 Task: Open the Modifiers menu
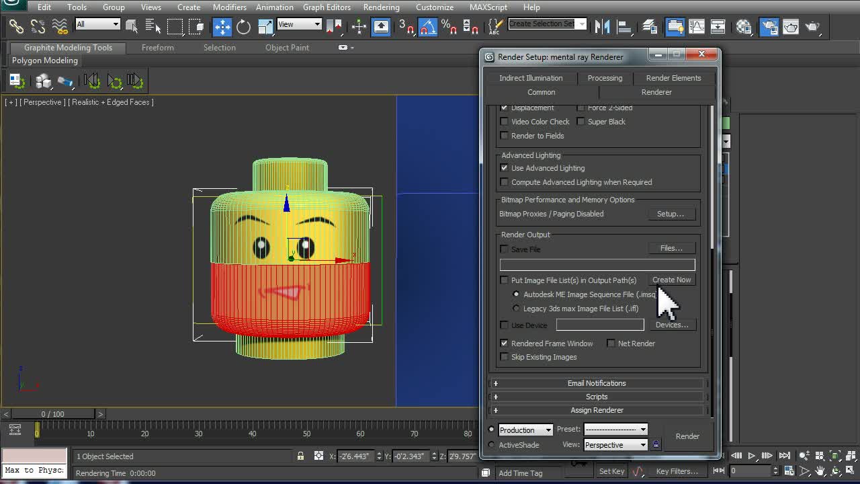[229, 7]
